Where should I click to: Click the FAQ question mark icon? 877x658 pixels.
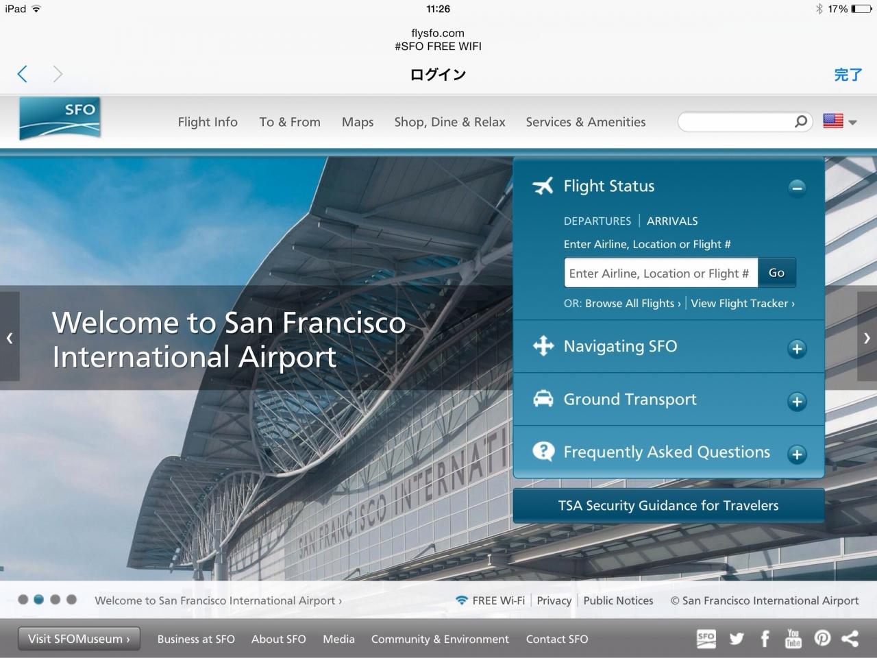(x=543, y=451)
